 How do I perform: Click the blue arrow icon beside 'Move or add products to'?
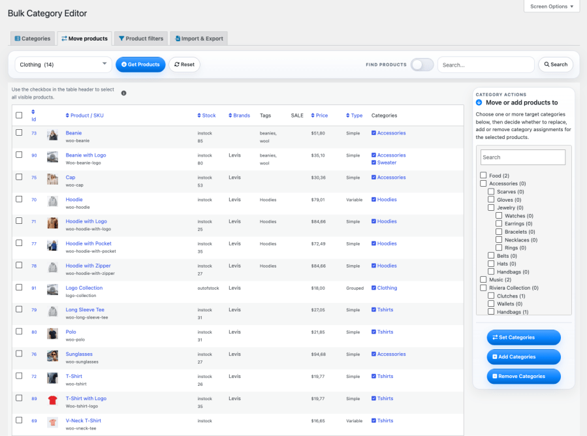pos(479,102)
